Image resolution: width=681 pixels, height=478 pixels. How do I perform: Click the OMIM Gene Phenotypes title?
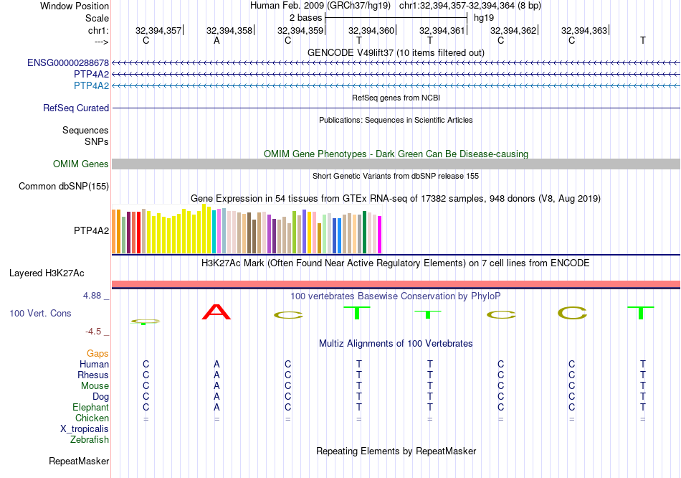point(396,154)
